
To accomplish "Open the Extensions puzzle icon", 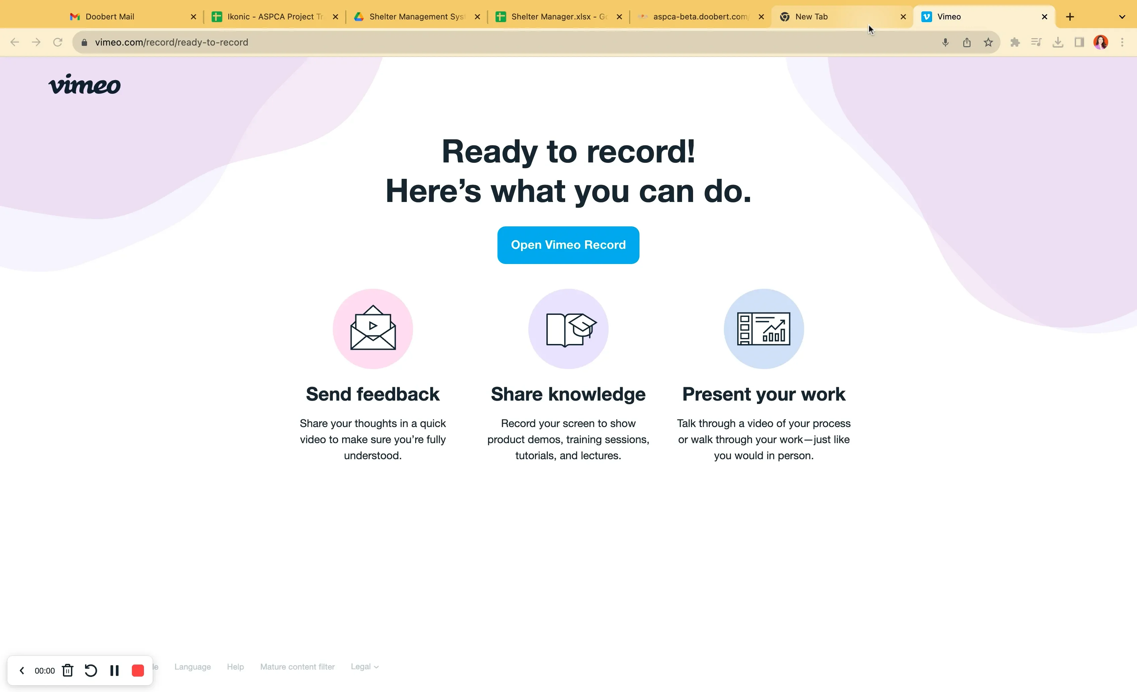I will [x=1015, y=42].
